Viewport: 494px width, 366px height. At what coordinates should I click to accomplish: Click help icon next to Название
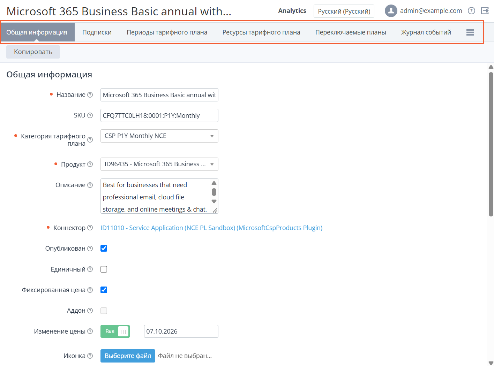point(90,95)
